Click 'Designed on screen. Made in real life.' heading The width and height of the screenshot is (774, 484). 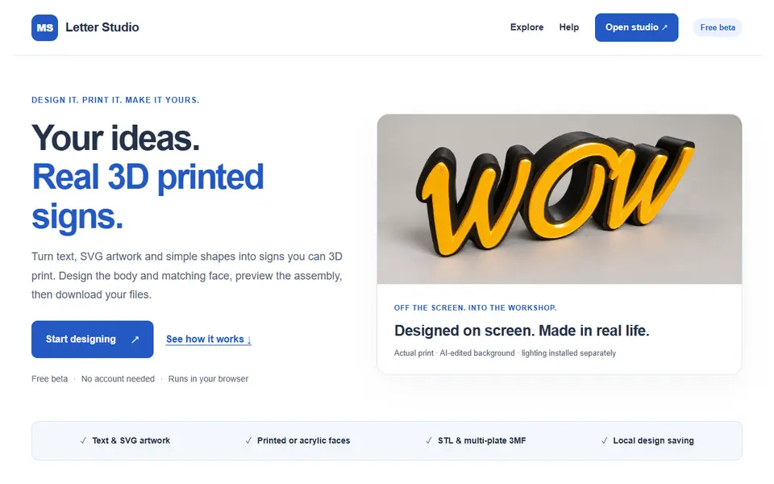point(522,331)
